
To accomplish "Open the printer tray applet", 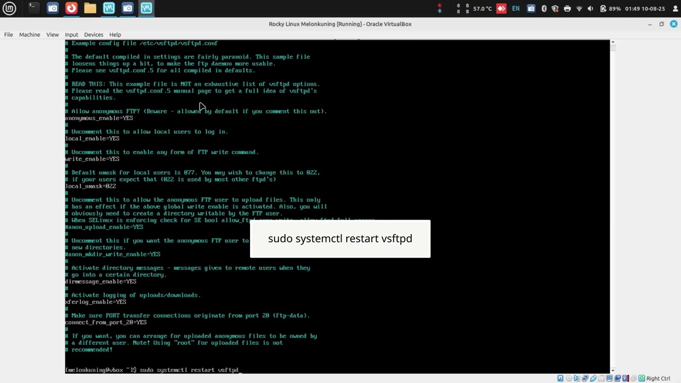I will [567, 9].
